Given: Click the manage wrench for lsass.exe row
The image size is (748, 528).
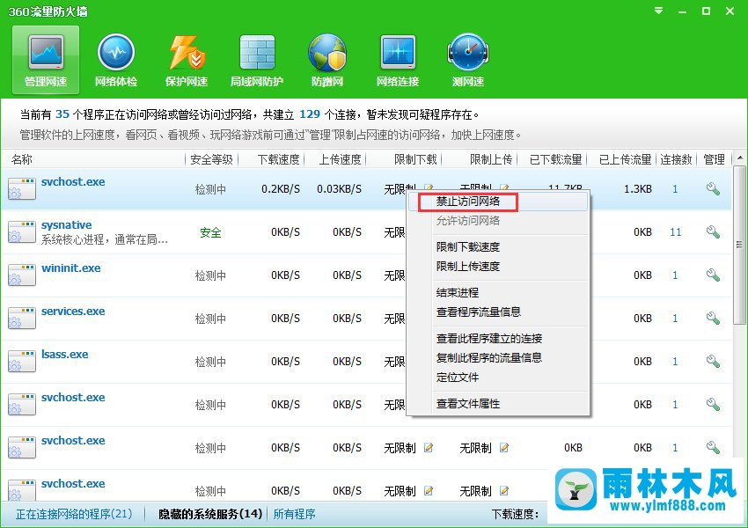Looking at the screenshot, I should (x=713, y=361).
